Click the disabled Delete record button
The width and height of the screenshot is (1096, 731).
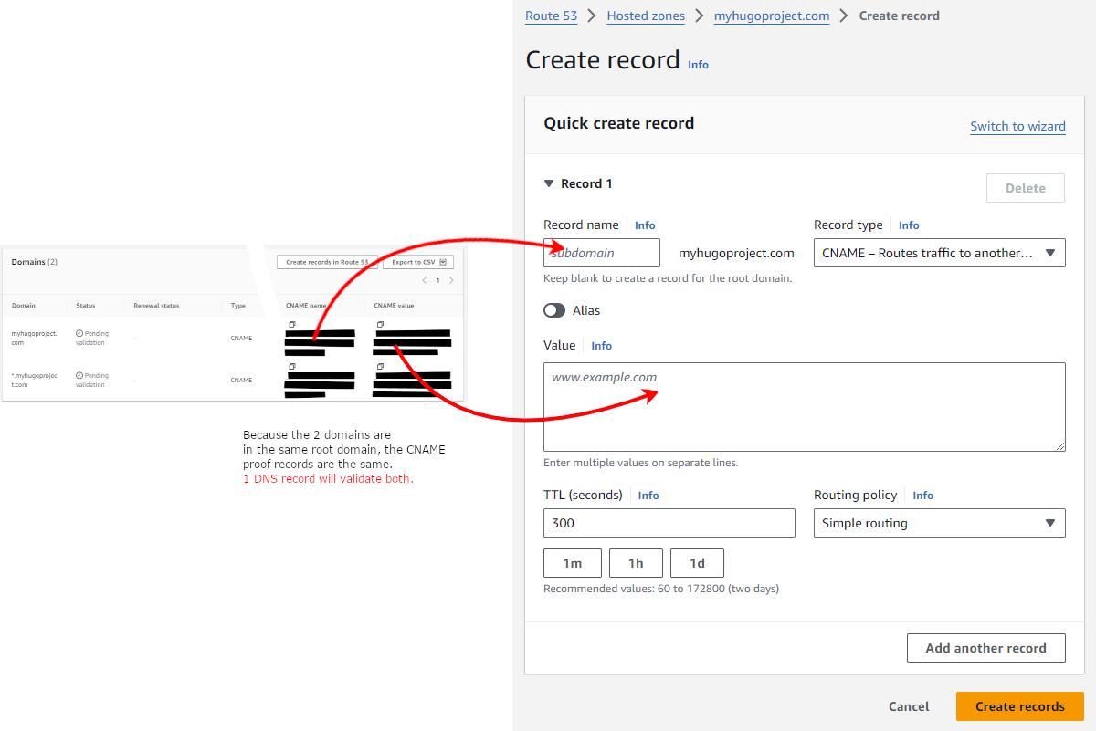pyautogui.click(x=1026, y=188)
